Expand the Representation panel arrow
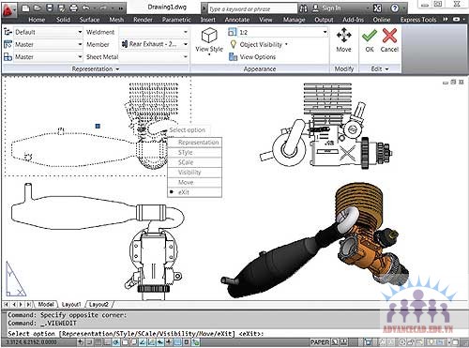469x348 pixels. 117,68
